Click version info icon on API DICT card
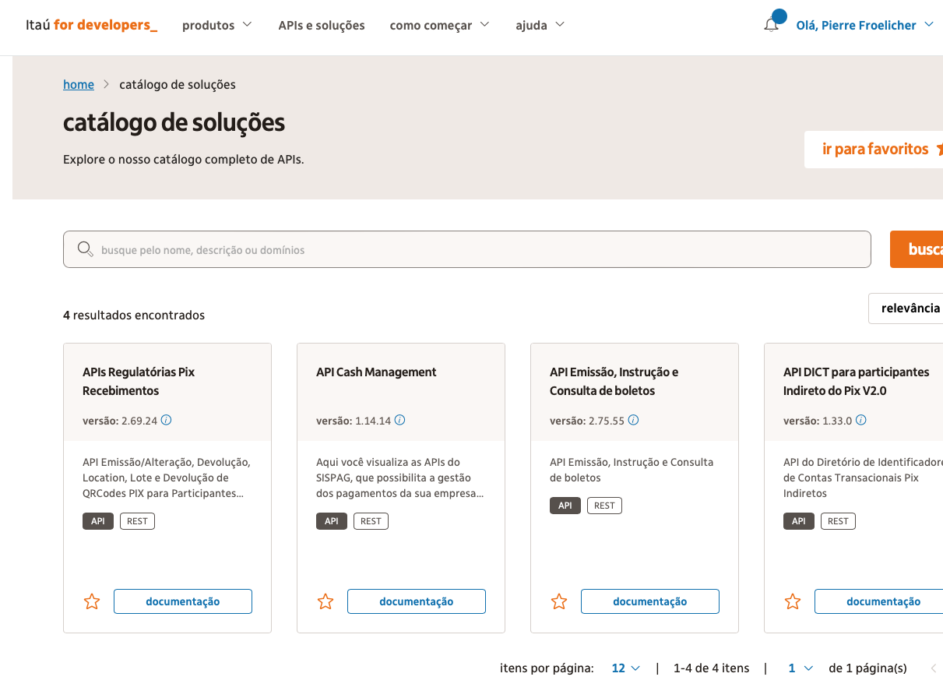The width and height of the screenshot is (943, 698). pyautogui.click(x=860, y=420)
